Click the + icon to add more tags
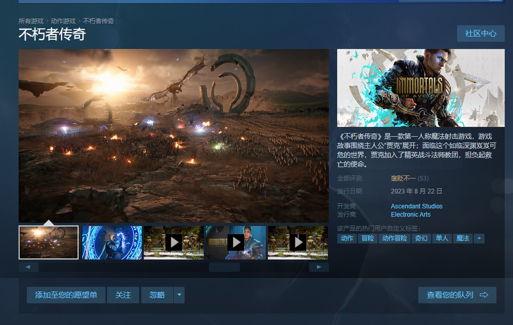Viewport: 513px width, 325px height. coord(479,238)
